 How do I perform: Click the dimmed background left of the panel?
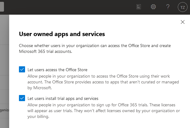(4, 61)
